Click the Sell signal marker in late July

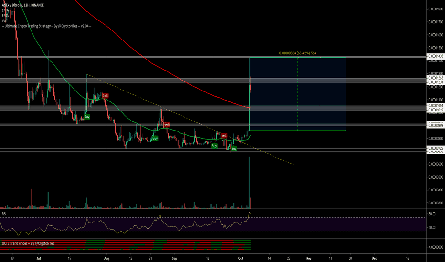tap(106, 95)
